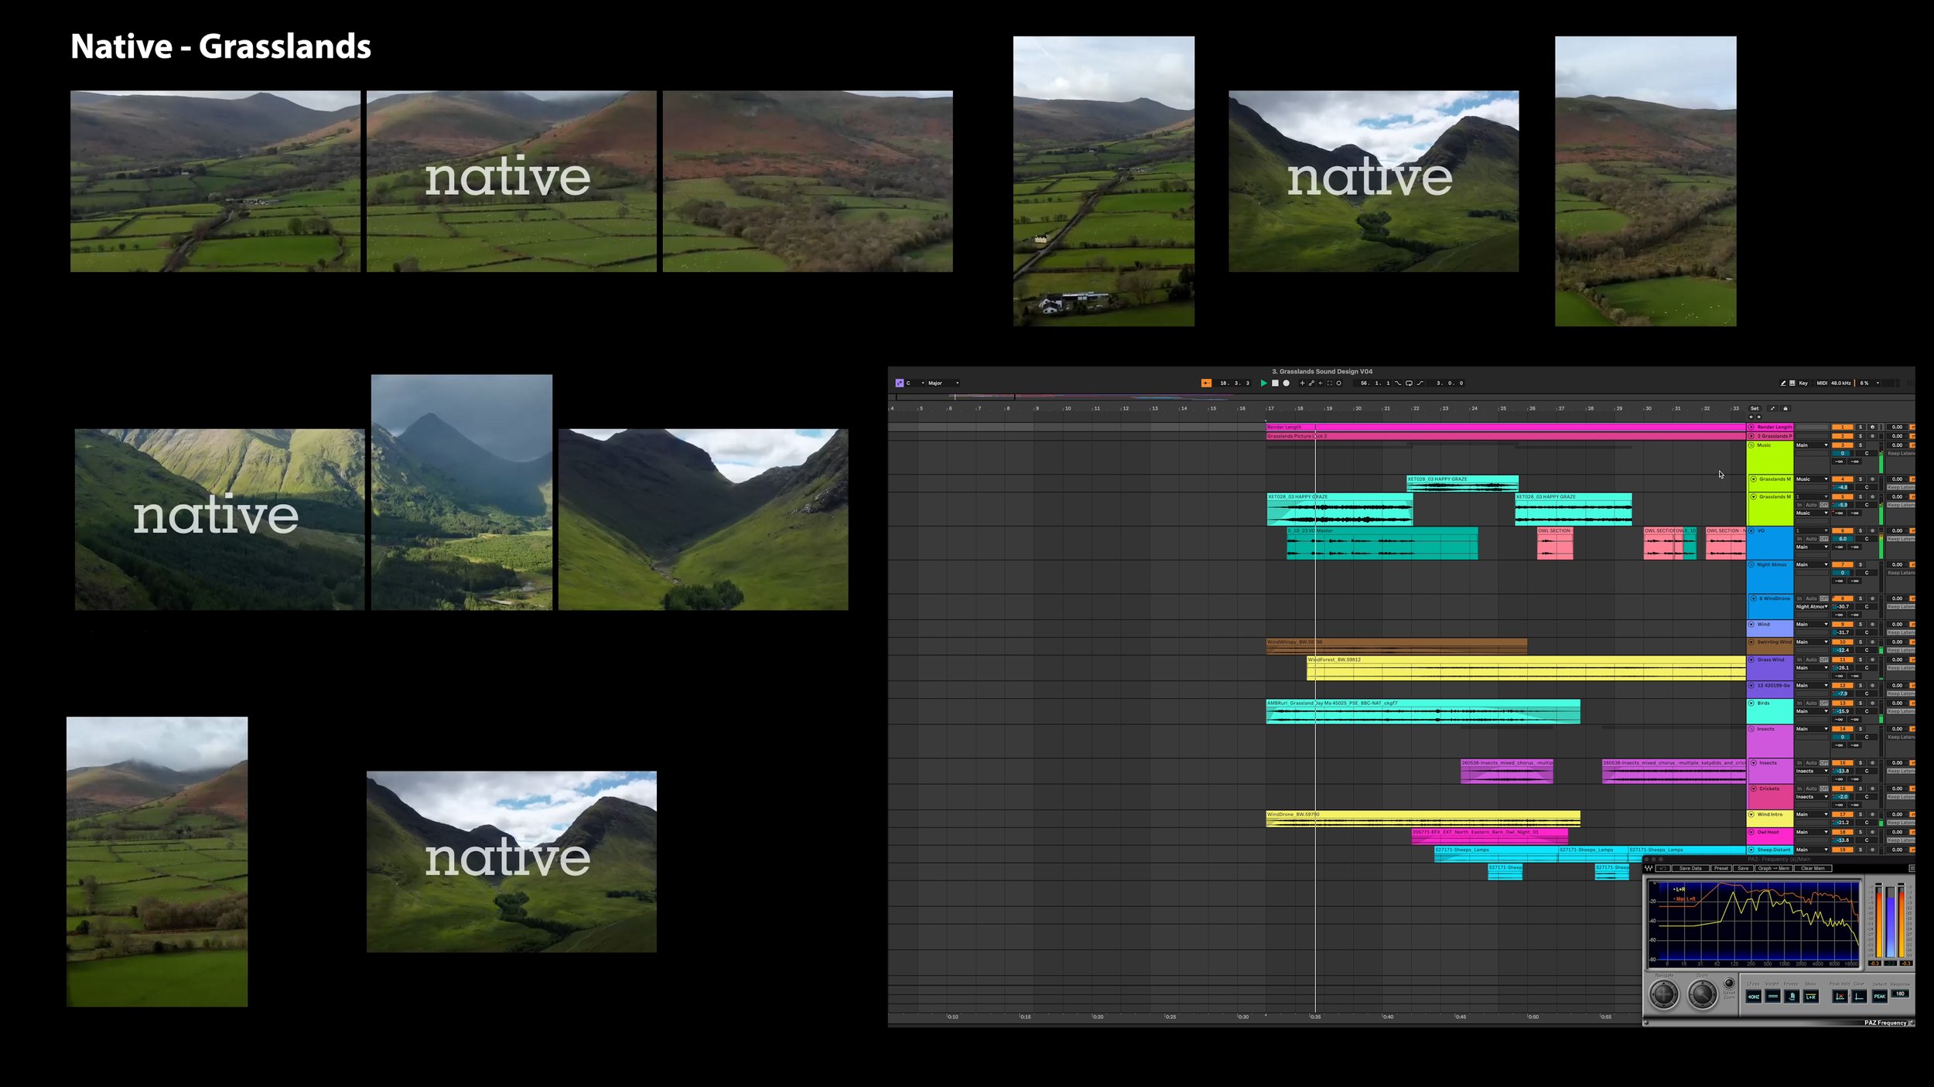Screen dimensions: 1934x1087
Task: Solo the VO track
Action: click(1861, 530)
